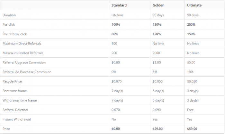The height and width of the screenshot is (134, 225).
Task: Select the Per referral click label
Action: (x=15, y=34)
